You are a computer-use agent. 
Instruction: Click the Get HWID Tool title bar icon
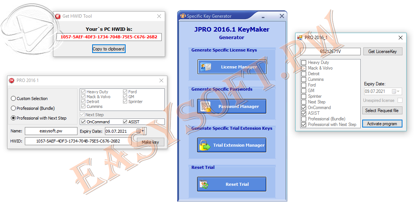(58, 16)
